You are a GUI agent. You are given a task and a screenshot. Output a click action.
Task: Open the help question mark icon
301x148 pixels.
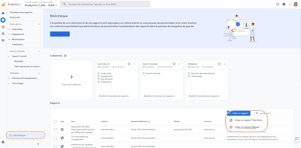[x=284, y=4]
